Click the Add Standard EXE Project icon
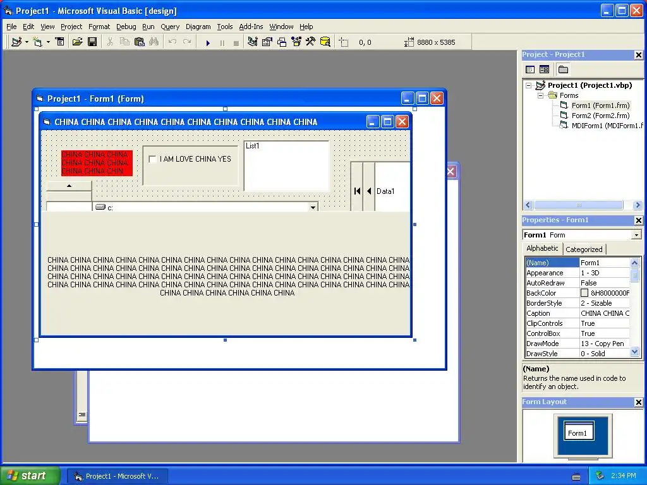Image resolution: width=647 pixels, height=485 pixels. pos(16,42)
